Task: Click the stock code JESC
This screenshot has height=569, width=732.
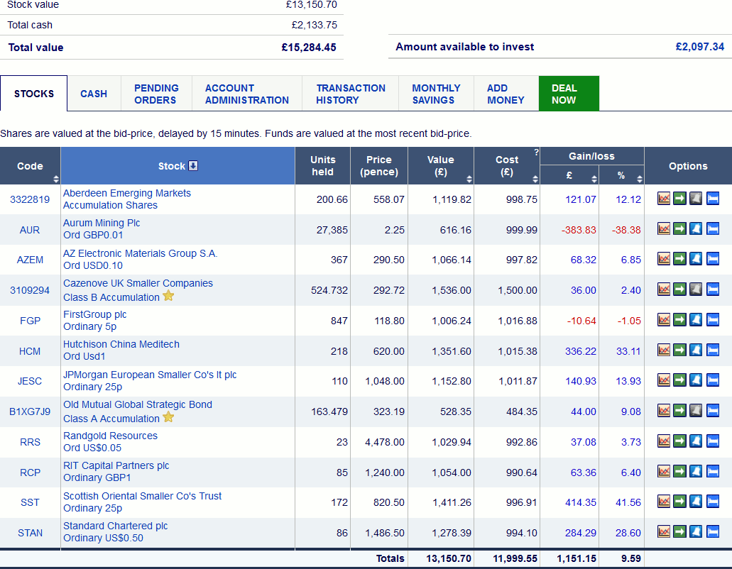Action: (x=30, y=381)
